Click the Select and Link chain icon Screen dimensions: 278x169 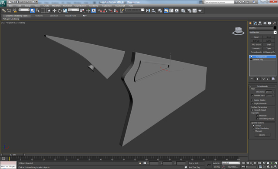(4, 10)
